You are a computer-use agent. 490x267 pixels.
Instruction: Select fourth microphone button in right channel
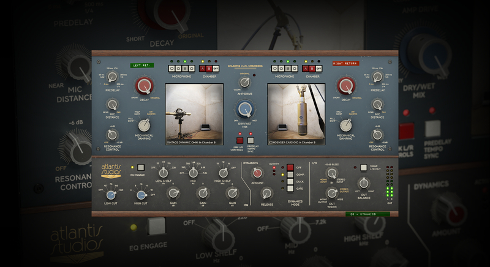pos(295,69)
